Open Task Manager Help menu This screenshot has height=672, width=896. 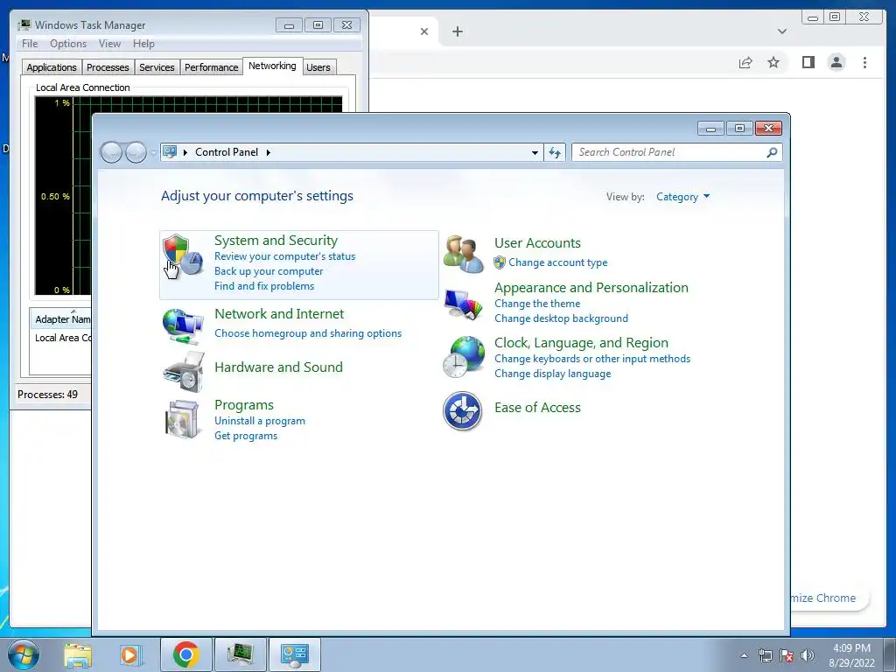coord(143,44)
